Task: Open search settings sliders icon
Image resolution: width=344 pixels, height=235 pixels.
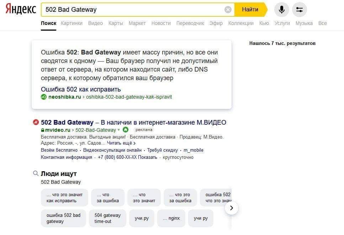Action: click(x=299, y=10)
